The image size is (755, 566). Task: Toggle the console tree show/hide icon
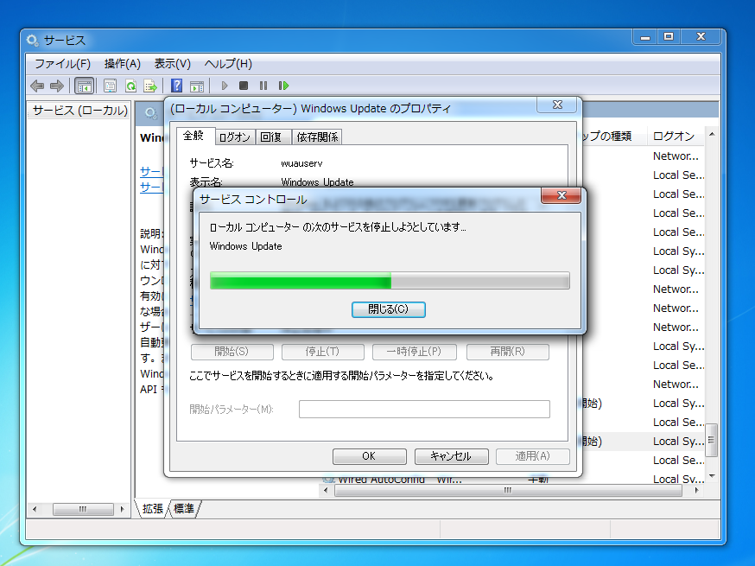pyautogui.click(x=85, y=86)
